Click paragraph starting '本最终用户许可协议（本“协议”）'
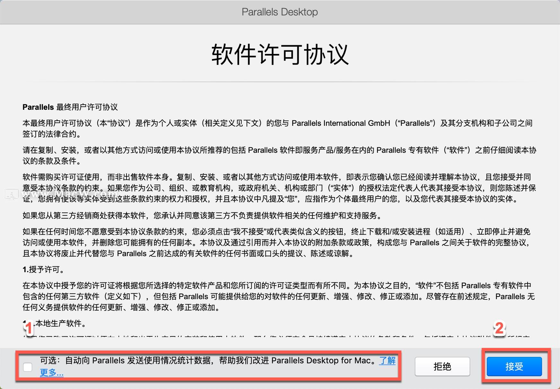Image resolution: width=560 pixels, height=389 pixels. [278, 128]
